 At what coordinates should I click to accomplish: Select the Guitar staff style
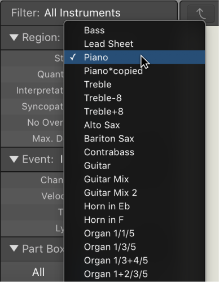tap(134, 166)
